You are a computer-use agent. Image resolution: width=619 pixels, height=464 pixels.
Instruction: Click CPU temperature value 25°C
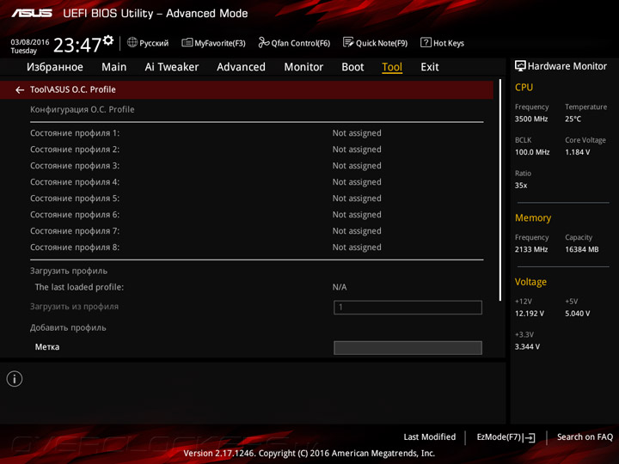[573, 119]
